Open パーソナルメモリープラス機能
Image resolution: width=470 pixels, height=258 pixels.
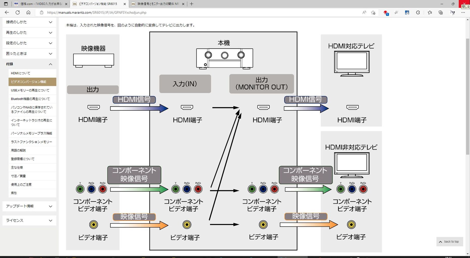pyautogui.click(x=32, y=133)
